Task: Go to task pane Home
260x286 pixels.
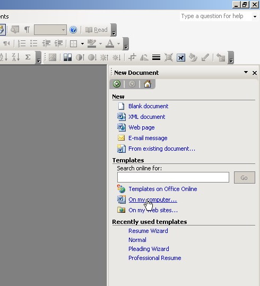Action: point(148,84)
